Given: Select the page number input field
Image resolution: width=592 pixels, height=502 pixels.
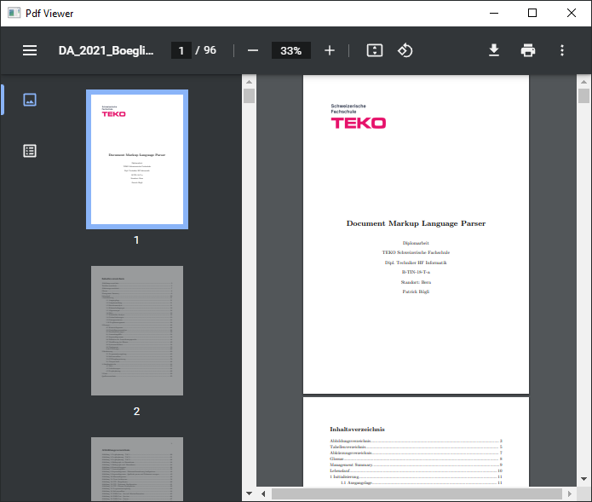Looking at the screenshot, I should (x=181, y=50).
